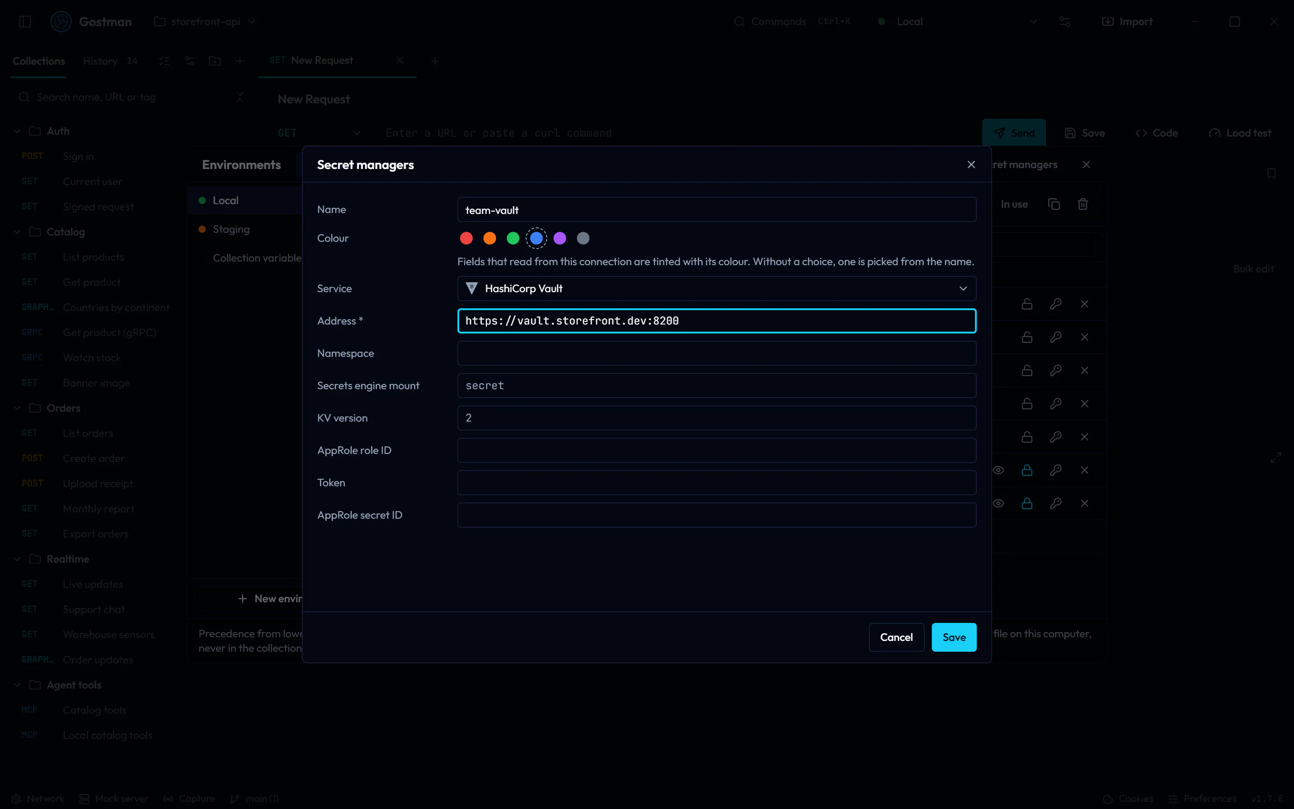Open the Commands search bar
The height and width of the screenshot is (809, 1294).
[791, 22]
